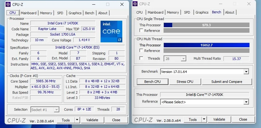Screen dimensions: 261x128
Task: Click the Code Name value Raptor Lake
Action: [x=47, y=29]
